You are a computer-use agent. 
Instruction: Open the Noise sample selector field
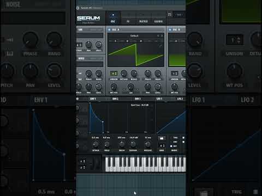coord(90,64)
